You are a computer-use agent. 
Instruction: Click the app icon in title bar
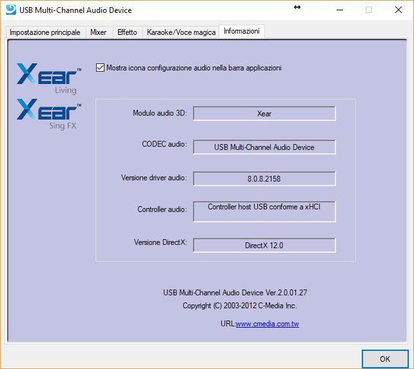coord(11,10)
